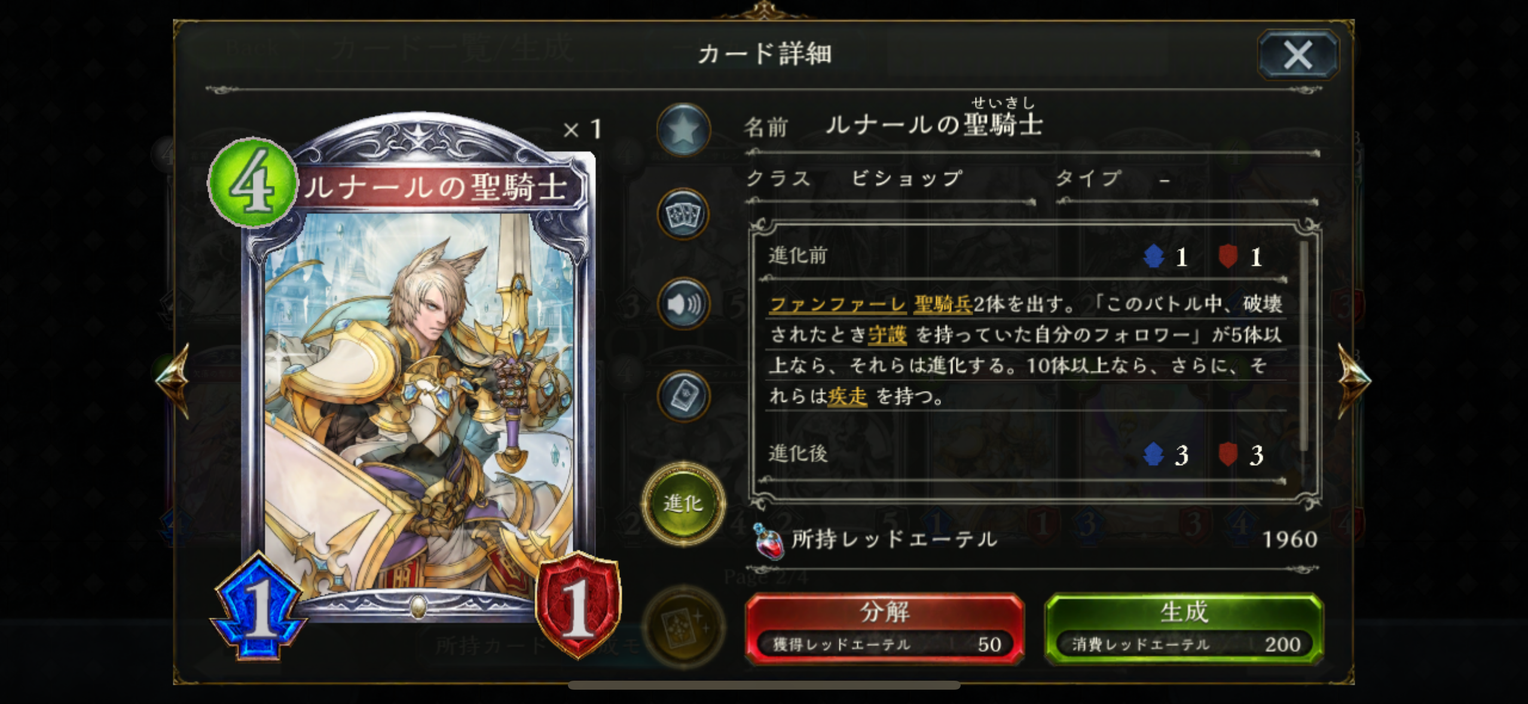
Task: Click the dimmed premium card icon
Action: [x=683, y=626]
